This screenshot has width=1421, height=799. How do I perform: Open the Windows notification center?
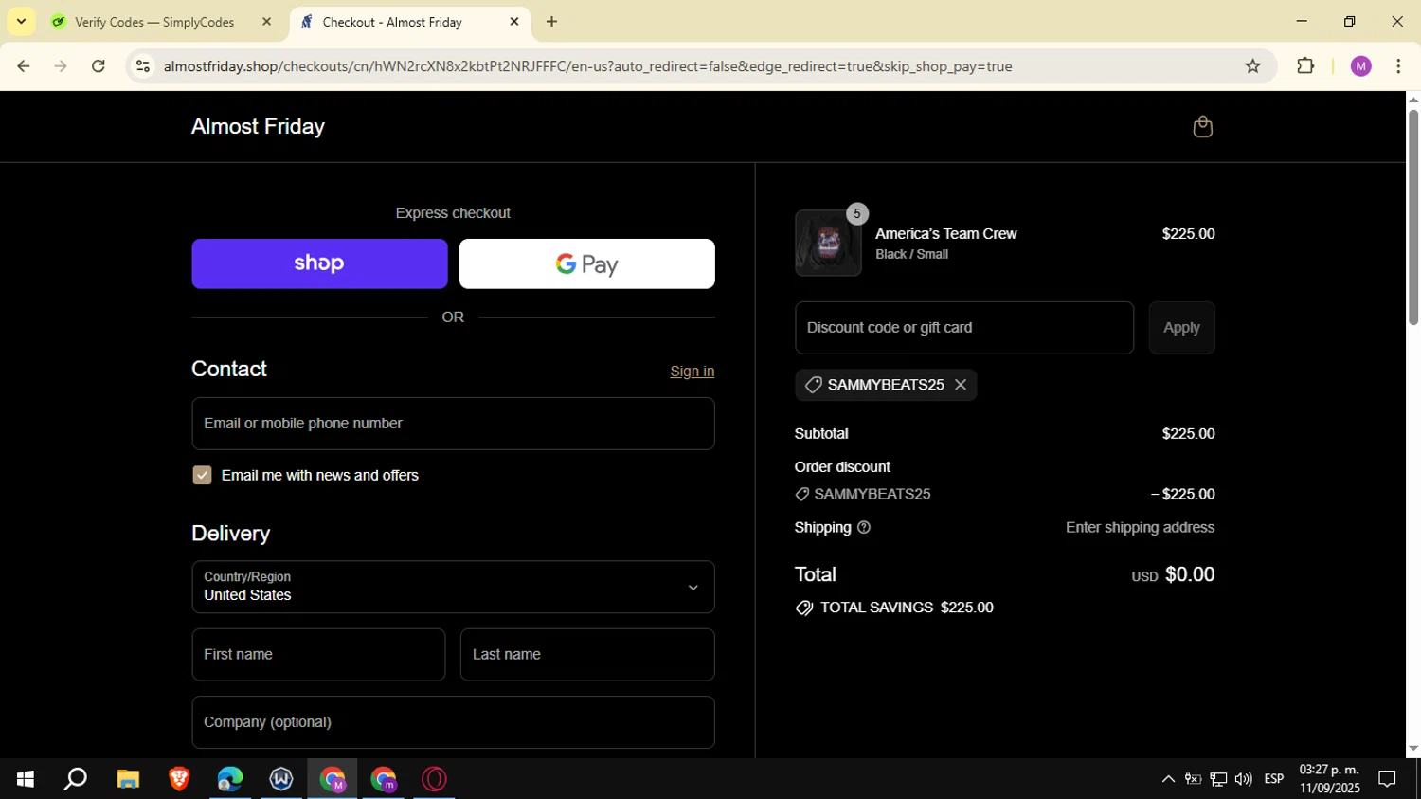coord(1387,779)
